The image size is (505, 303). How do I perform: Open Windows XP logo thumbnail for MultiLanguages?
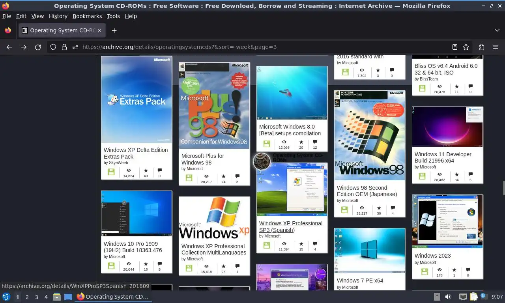(x=214, y=217)
